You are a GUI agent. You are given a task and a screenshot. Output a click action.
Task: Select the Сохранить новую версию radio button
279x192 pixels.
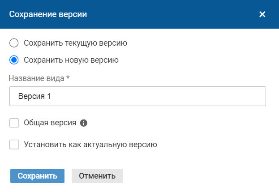(x=14, y=60)
